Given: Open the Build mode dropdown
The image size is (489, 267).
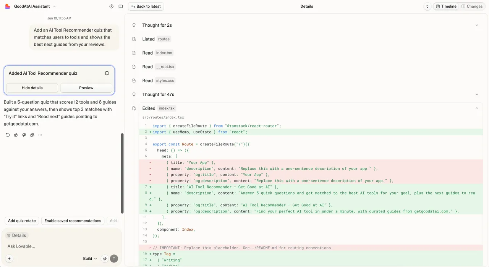Looking at the screenshot, I should [x=90, y=259].
